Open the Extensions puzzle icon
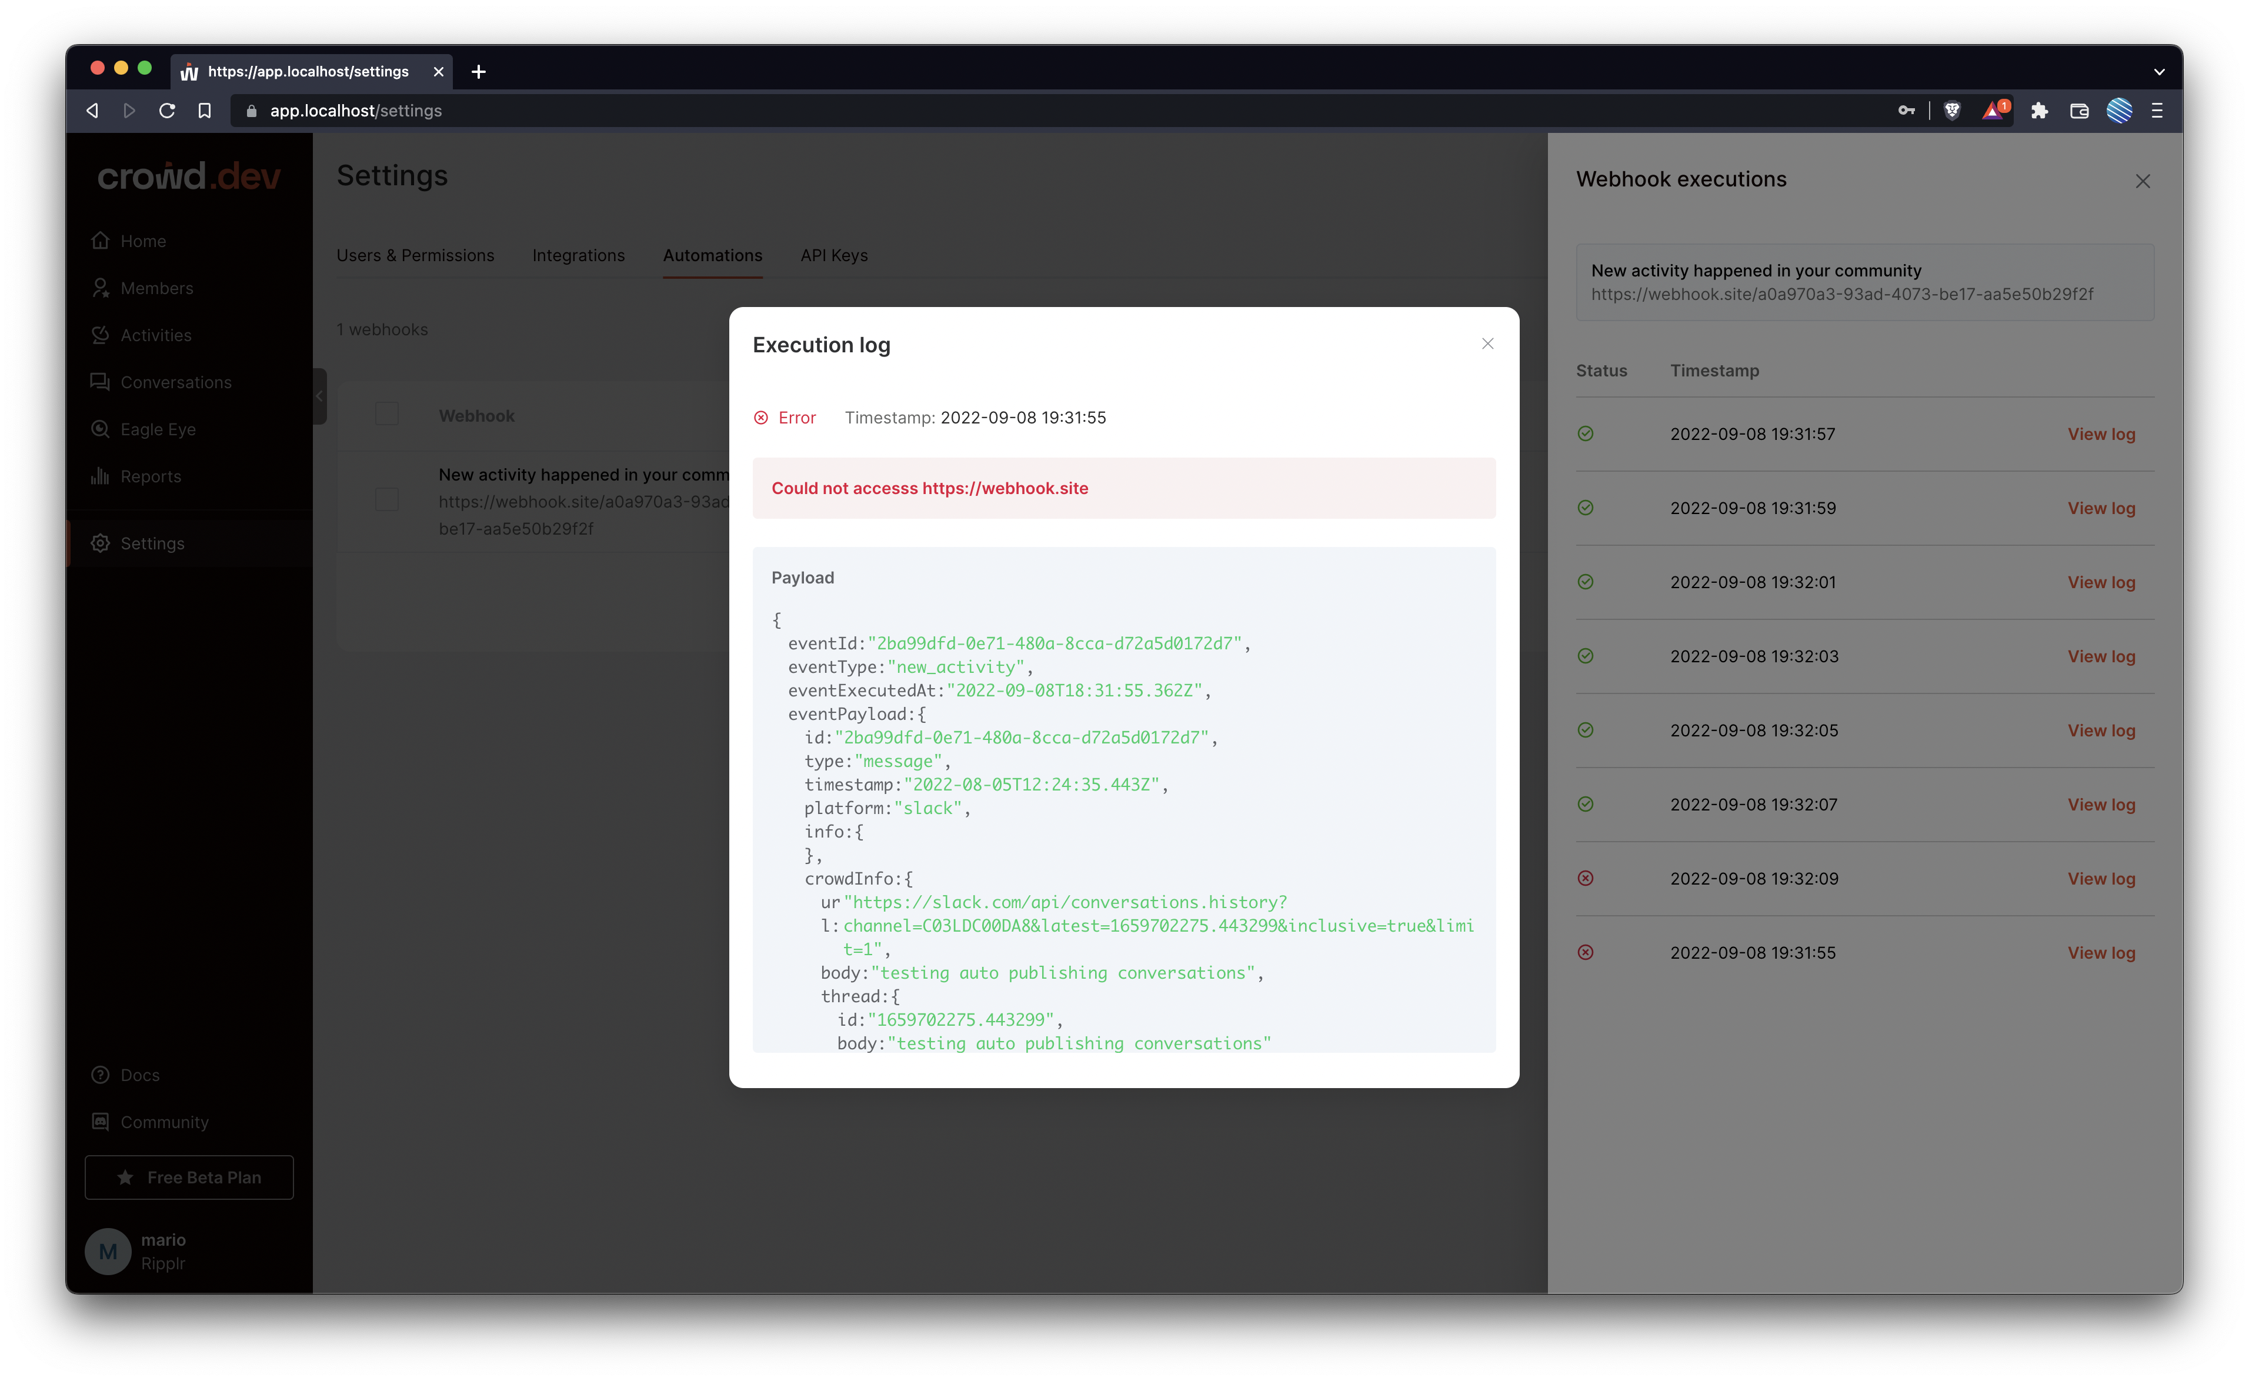 tap(2039, 111)
